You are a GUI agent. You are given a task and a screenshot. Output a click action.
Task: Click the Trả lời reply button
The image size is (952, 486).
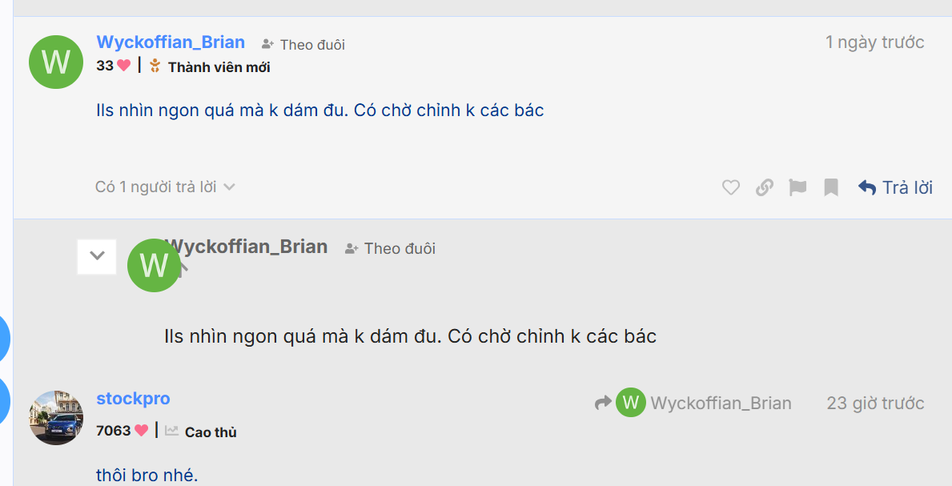pyautogui.click(x=895, y=187)
